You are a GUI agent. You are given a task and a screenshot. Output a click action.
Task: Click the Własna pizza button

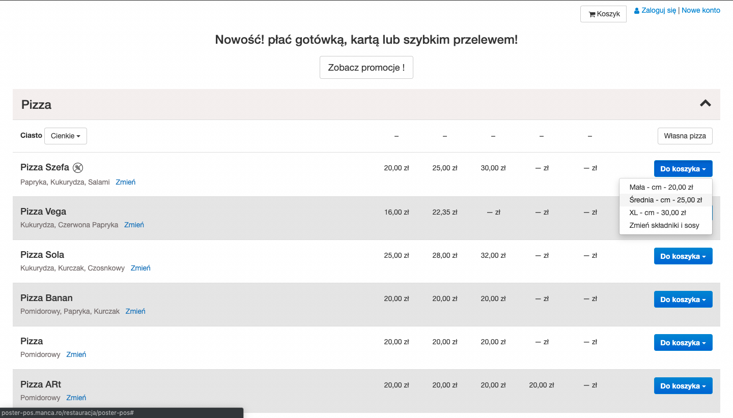click(x=685, y=136)
